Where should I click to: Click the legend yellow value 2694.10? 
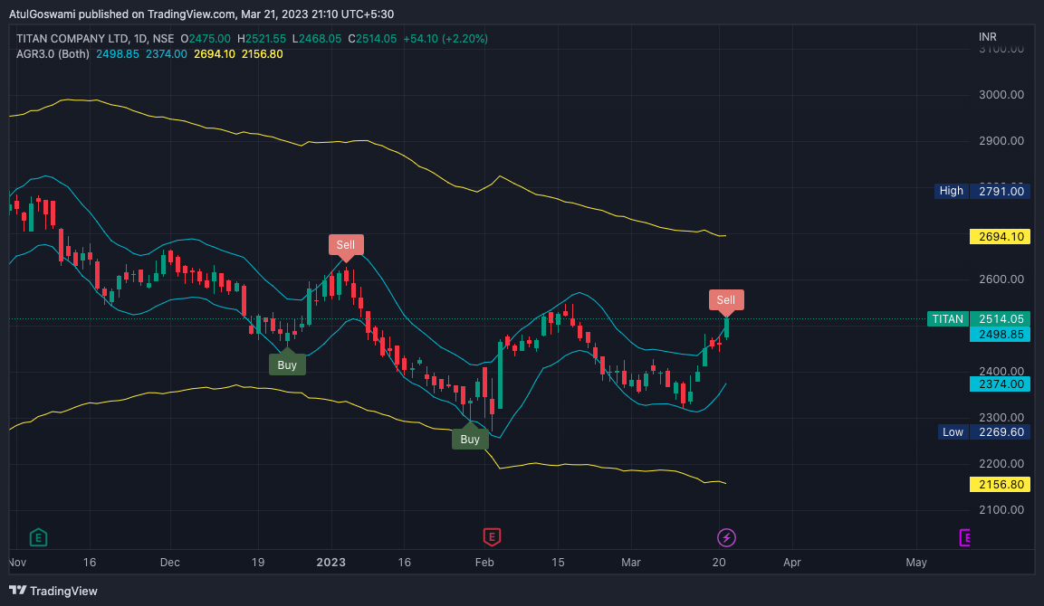tap(215, 54)
